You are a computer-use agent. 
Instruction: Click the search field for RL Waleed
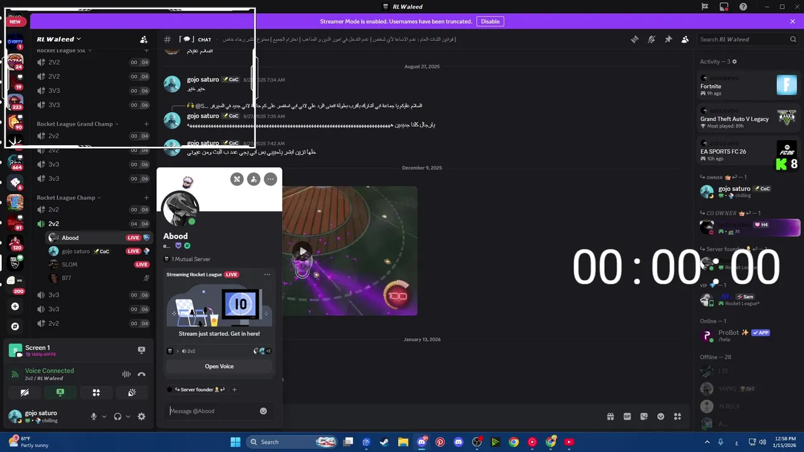click(x=747, y=39)
